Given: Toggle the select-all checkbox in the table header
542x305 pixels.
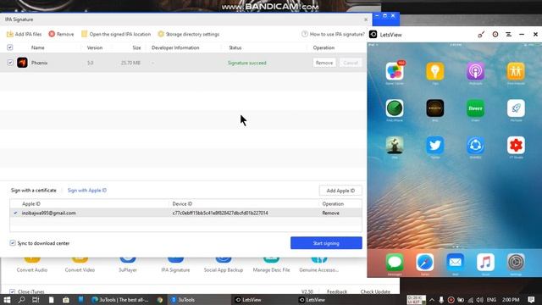Looking at the screenshot, I should pos(10,47).
